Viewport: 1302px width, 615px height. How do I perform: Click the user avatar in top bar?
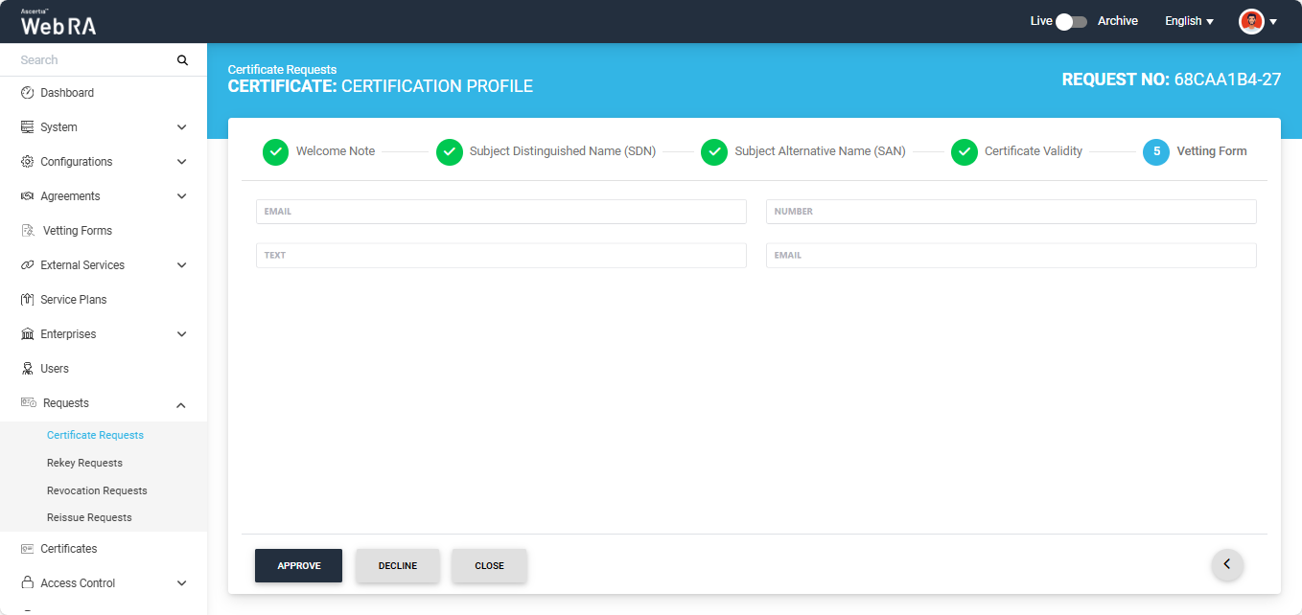[1251, 21]
